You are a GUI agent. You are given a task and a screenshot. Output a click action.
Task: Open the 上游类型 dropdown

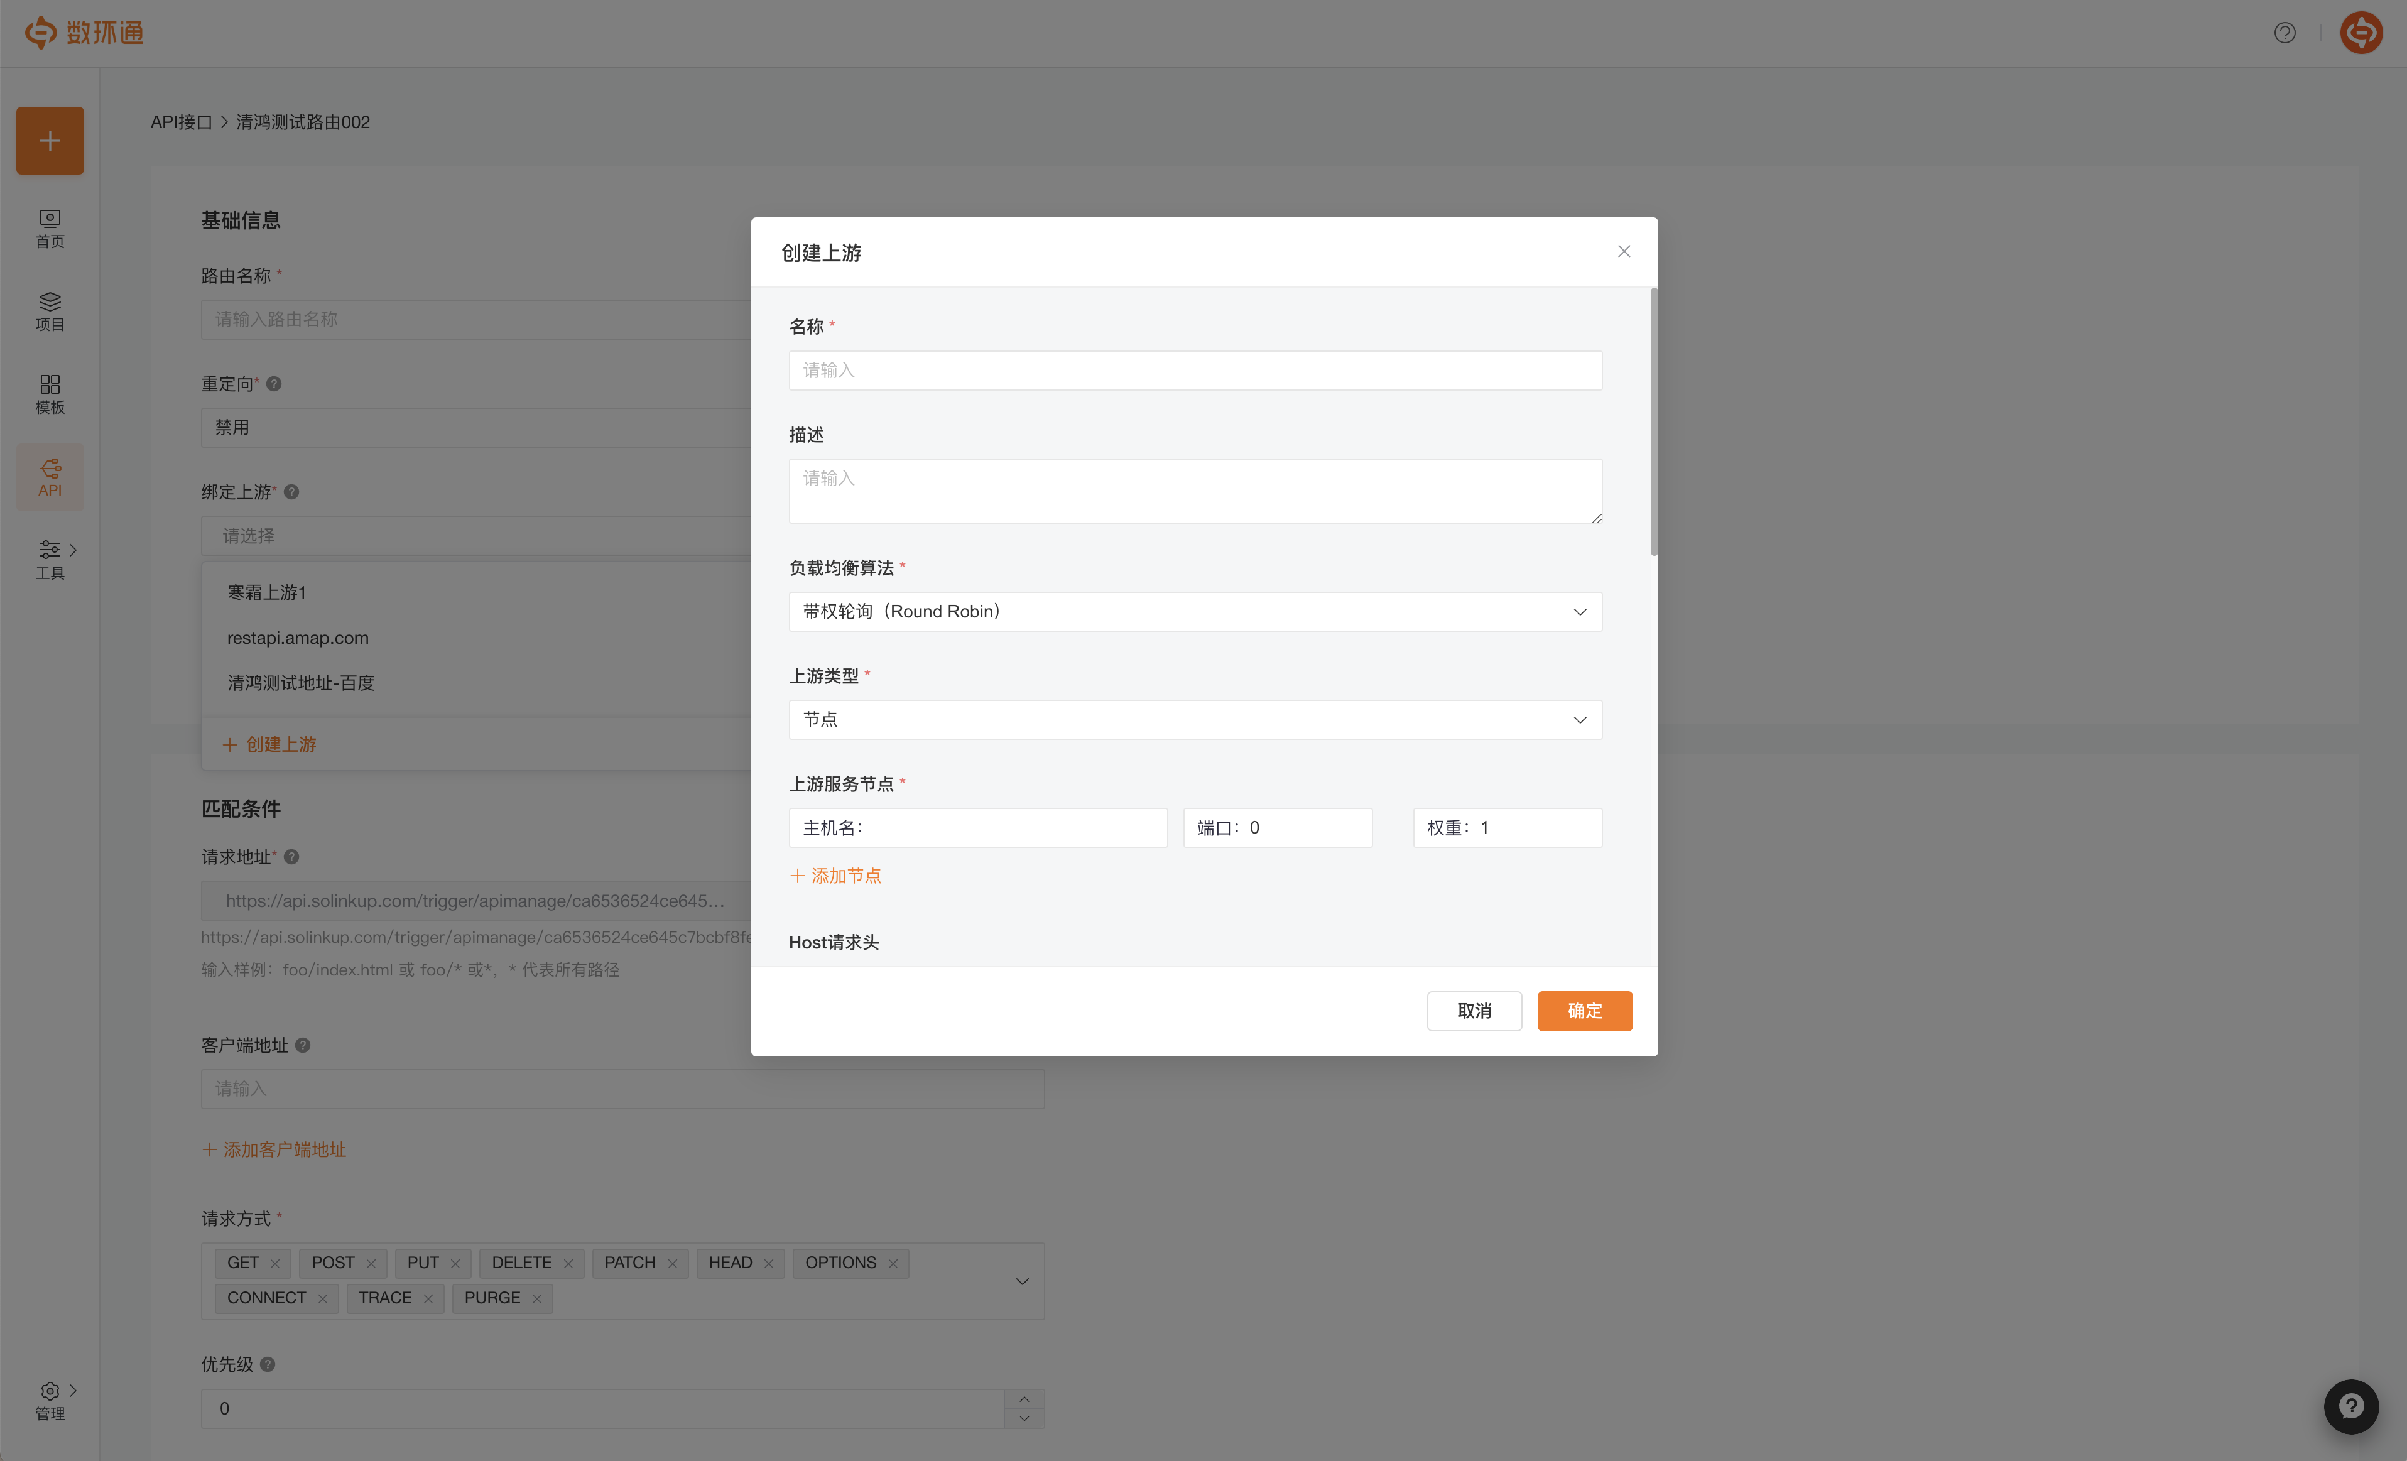pyautogui.click(x=1195, y=720)
